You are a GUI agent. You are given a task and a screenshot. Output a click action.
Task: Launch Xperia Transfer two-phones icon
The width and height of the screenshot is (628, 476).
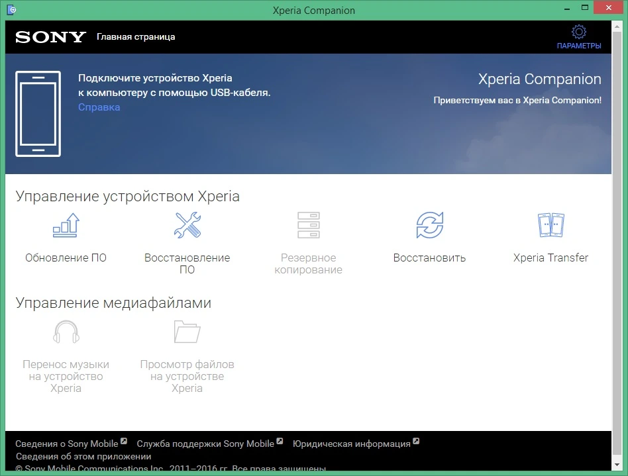click(550, 225)
